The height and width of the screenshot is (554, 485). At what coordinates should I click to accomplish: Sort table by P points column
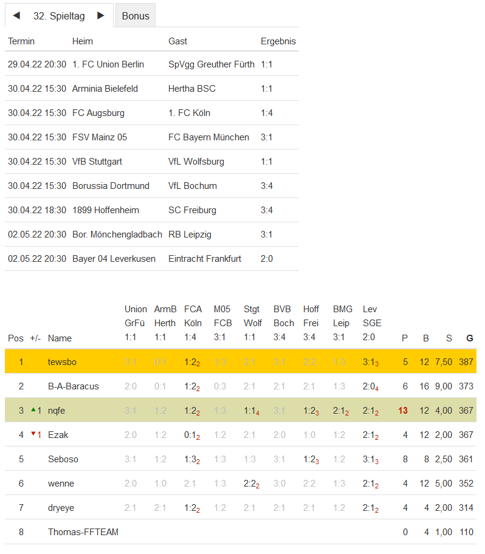pyautogui.click(x=405, y=338)
